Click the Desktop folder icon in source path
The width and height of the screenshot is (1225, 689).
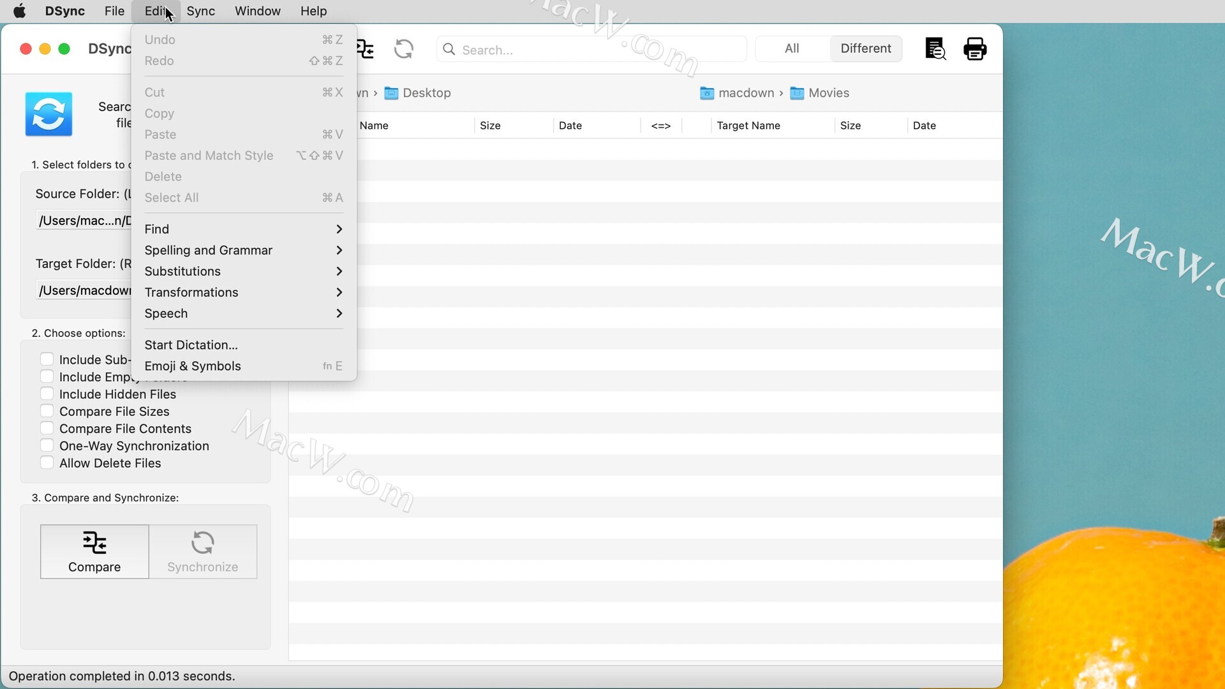click(391, 93)
